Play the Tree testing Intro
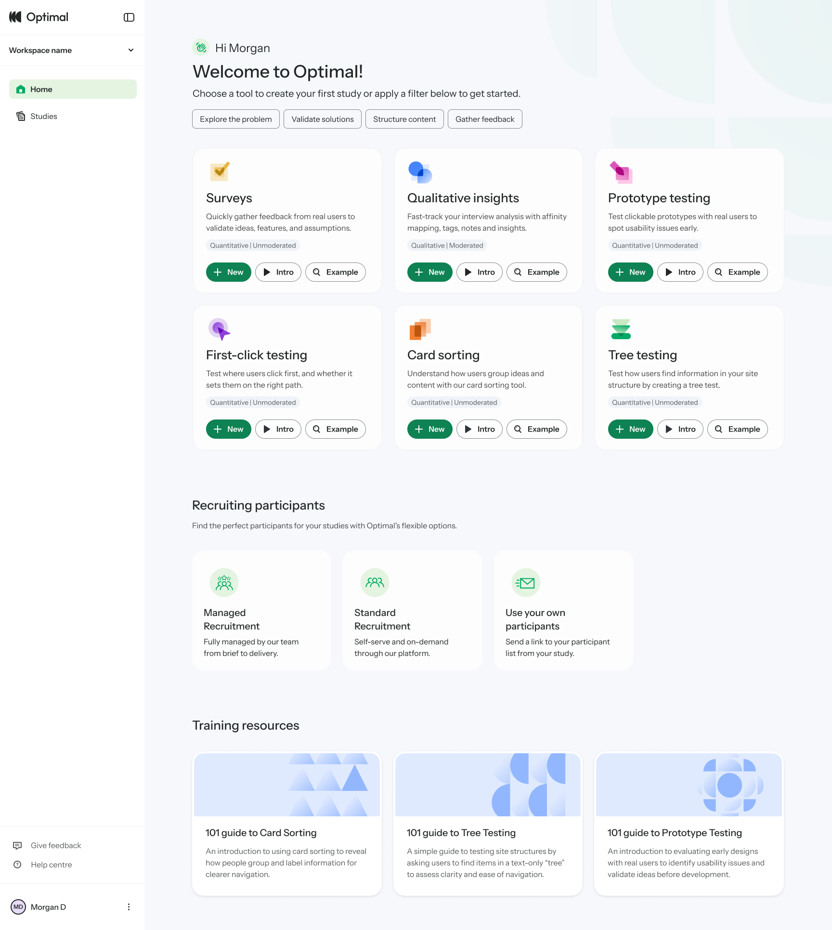The width and height of the screenshot is (832, 930). [x=680, y=429]
